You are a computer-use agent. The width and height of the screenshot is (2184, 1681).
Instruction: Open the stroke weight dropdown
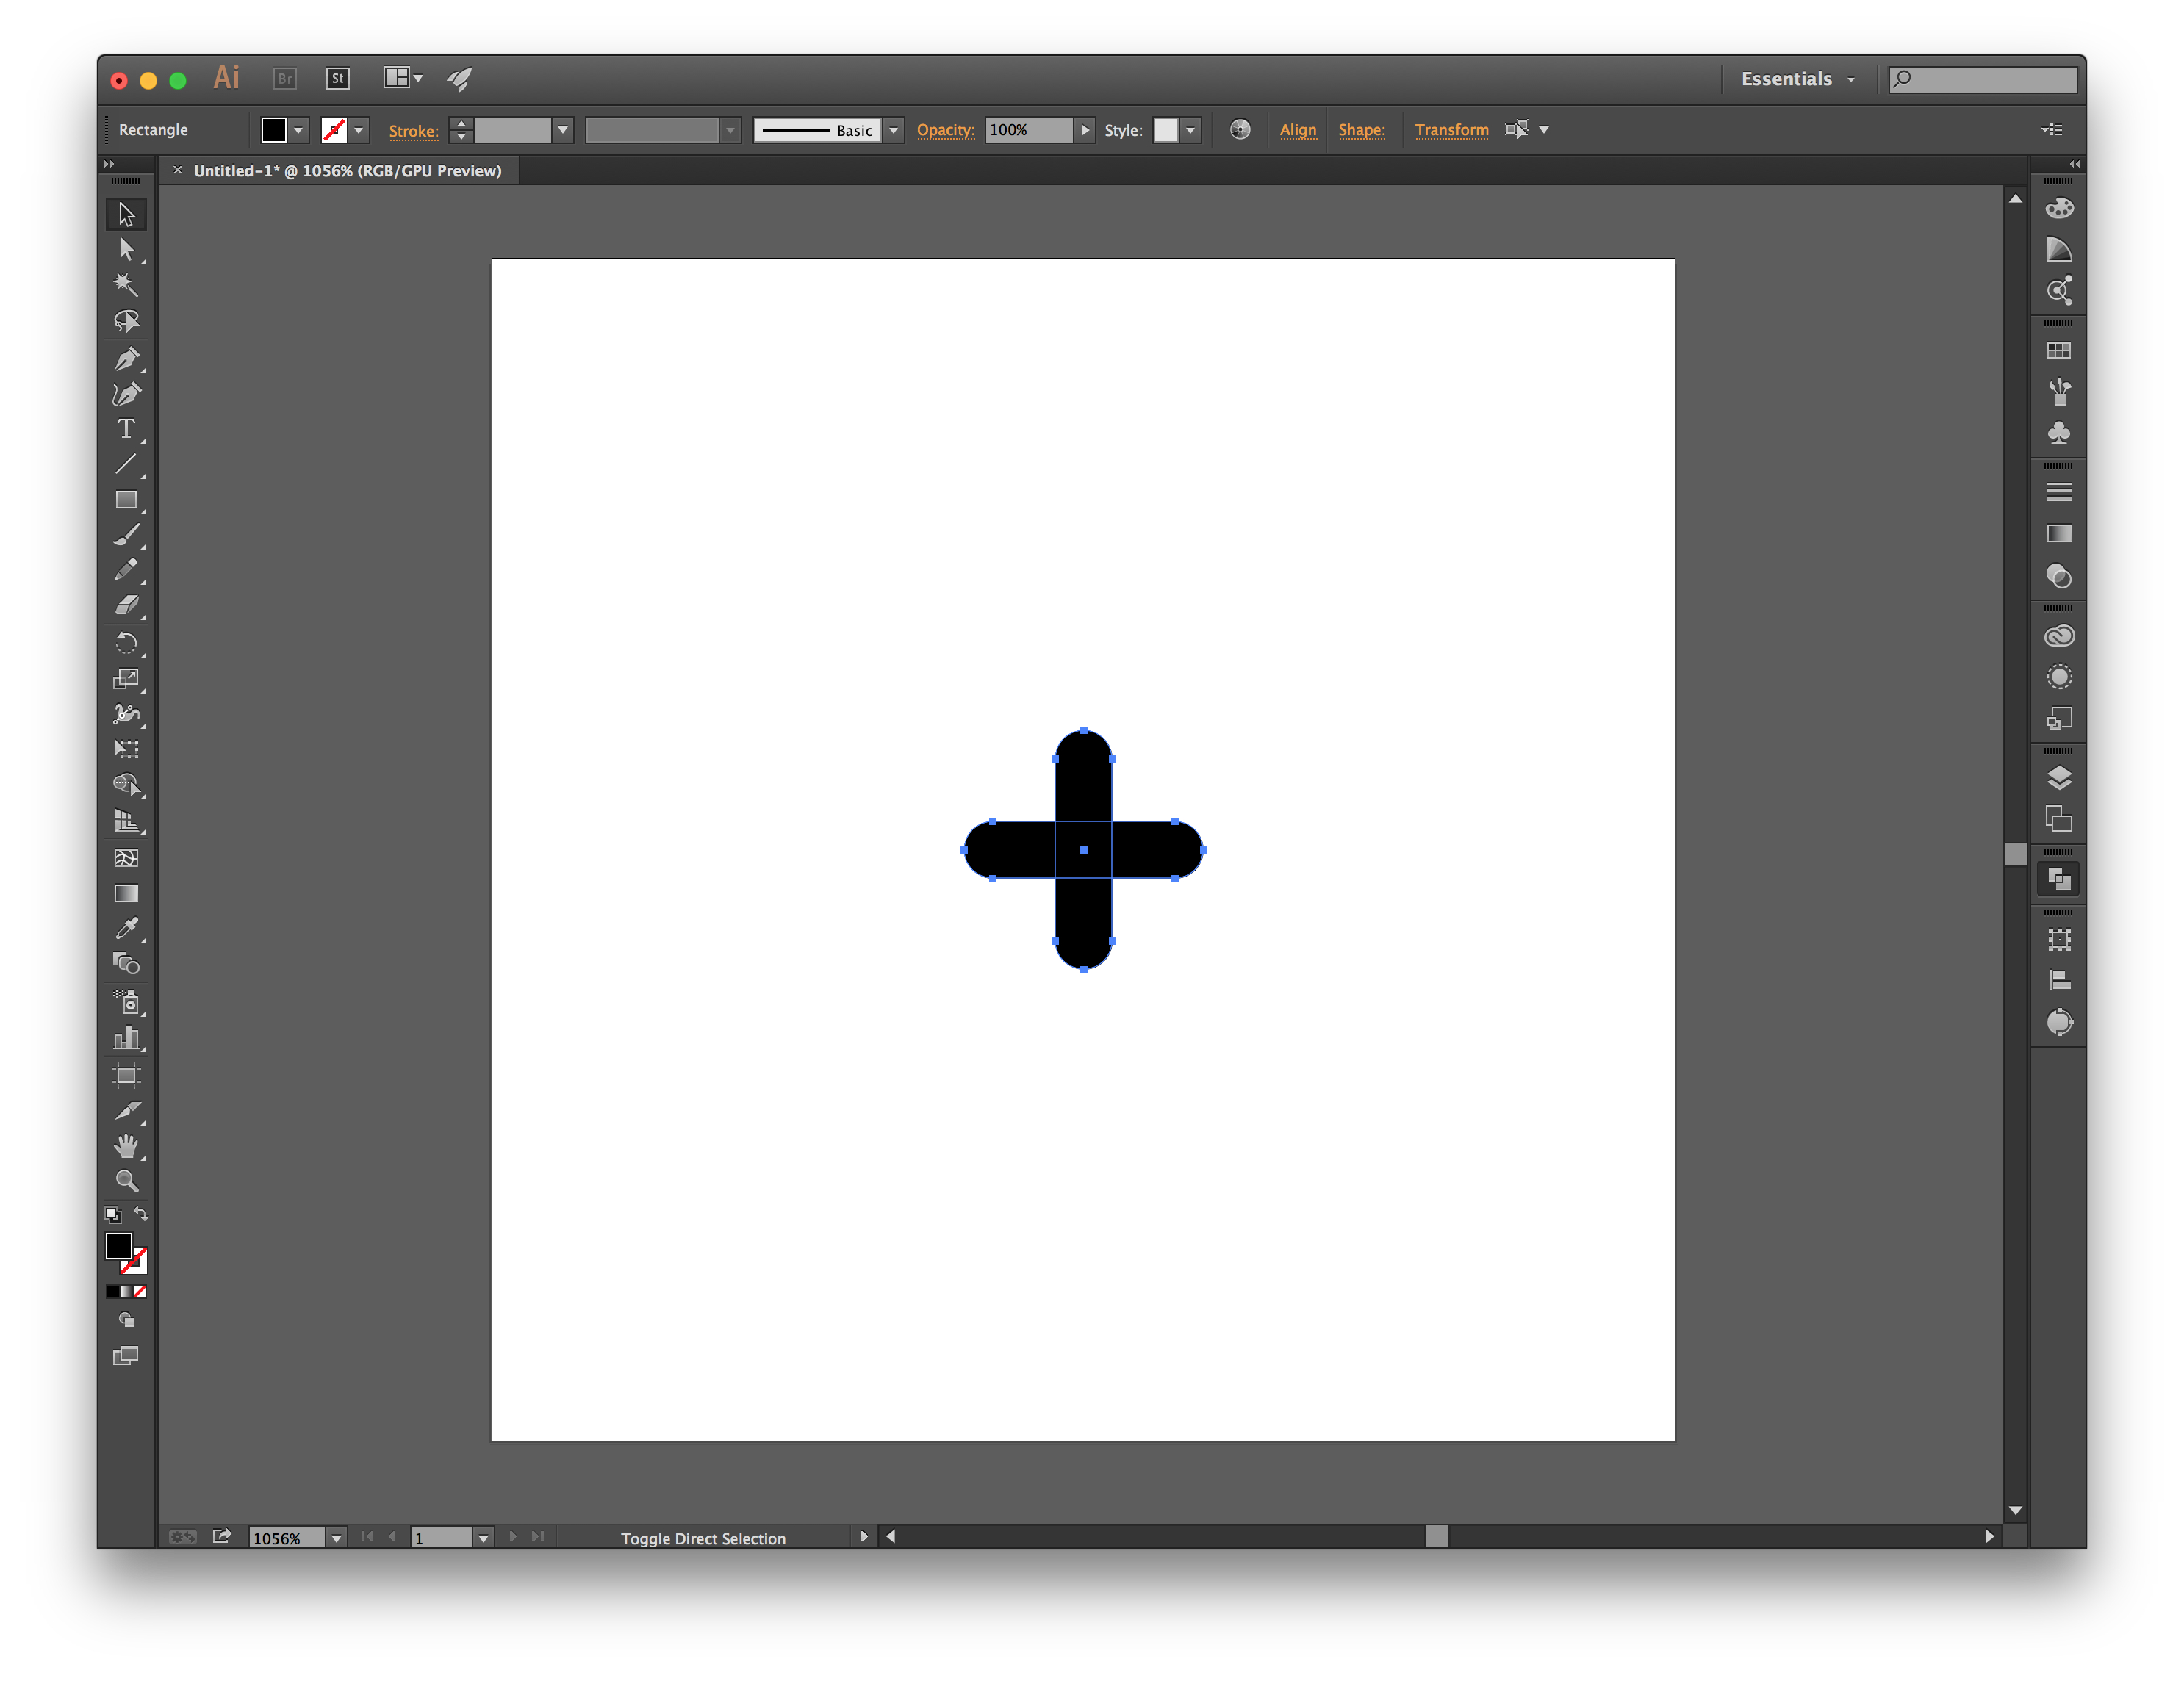pos(563,130)
